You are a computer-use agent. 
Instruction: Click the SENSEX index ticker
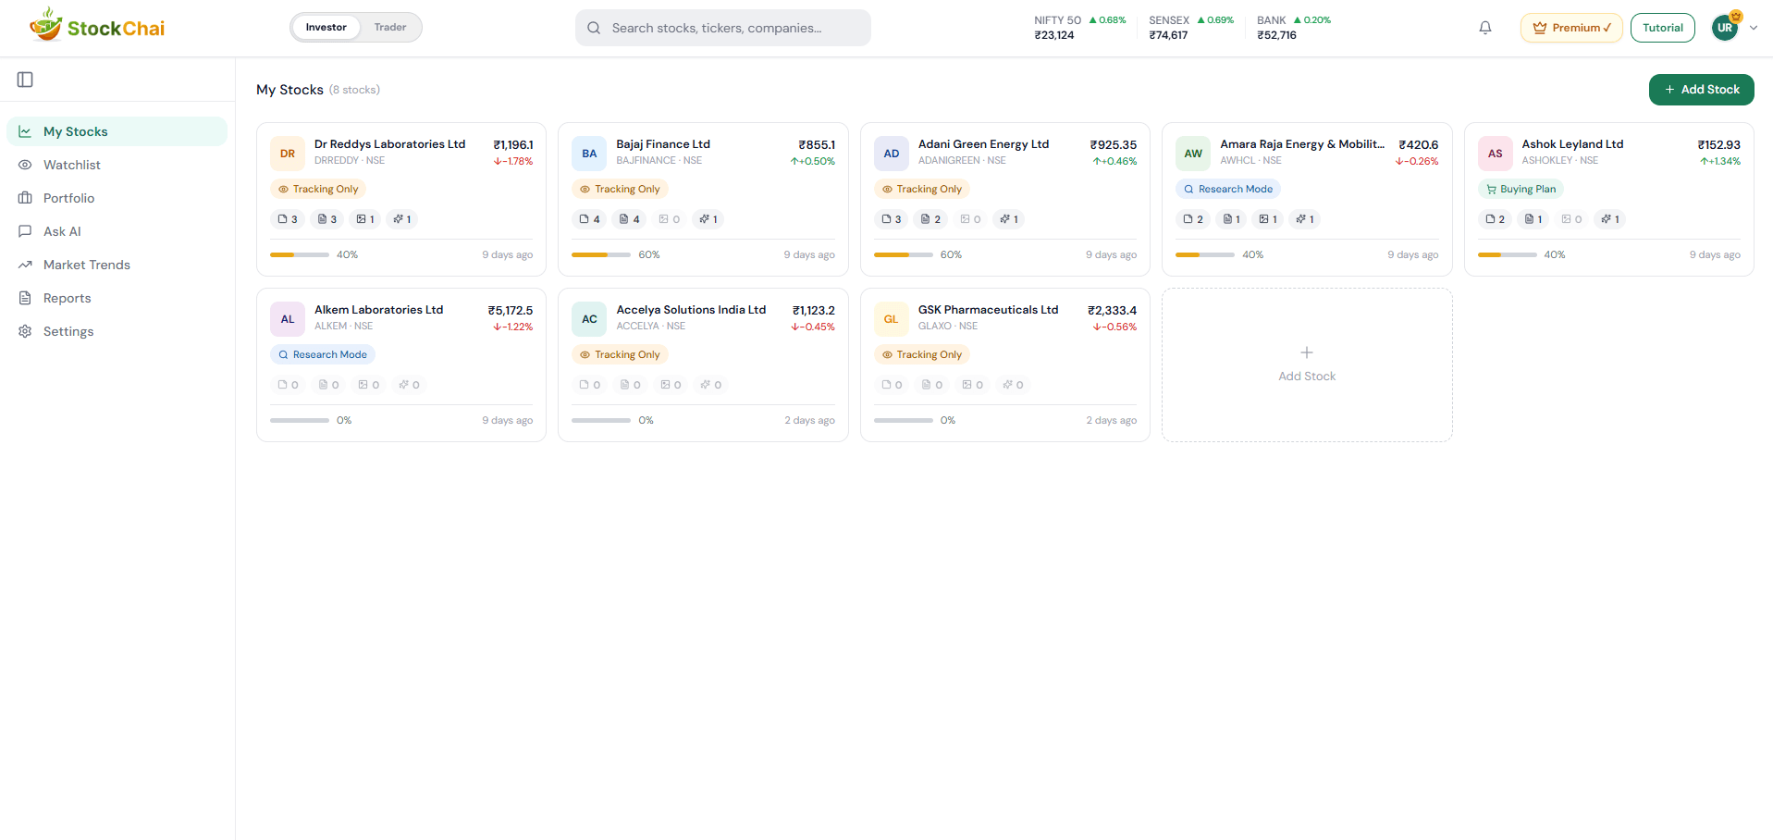(1191, 28)
